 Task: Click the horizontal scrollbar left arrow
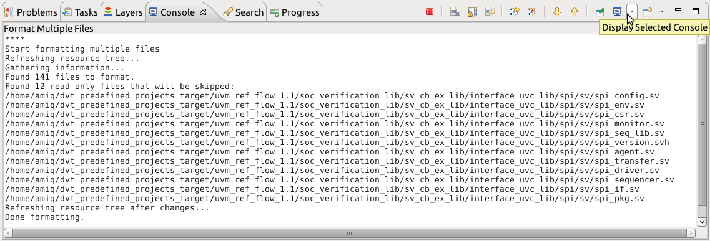[x=8, y=234]
